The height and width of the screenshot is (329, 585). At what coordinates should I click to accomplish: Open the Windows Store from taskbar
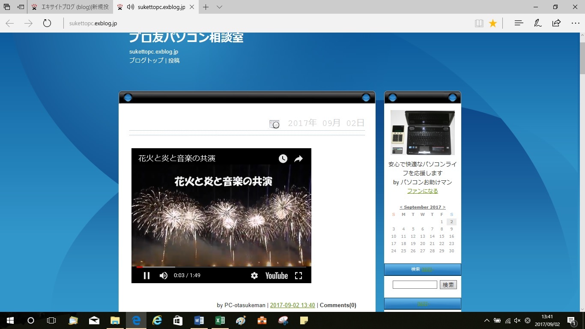tap(178, 320)
